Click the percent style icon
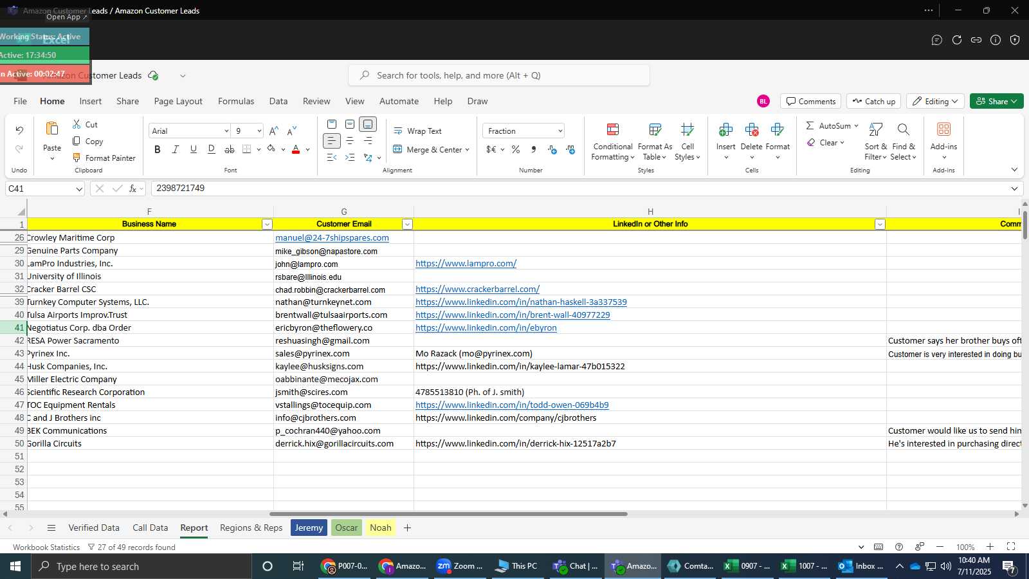The height and width of the screenshot is (579, 1029). [x=516, y=149]
